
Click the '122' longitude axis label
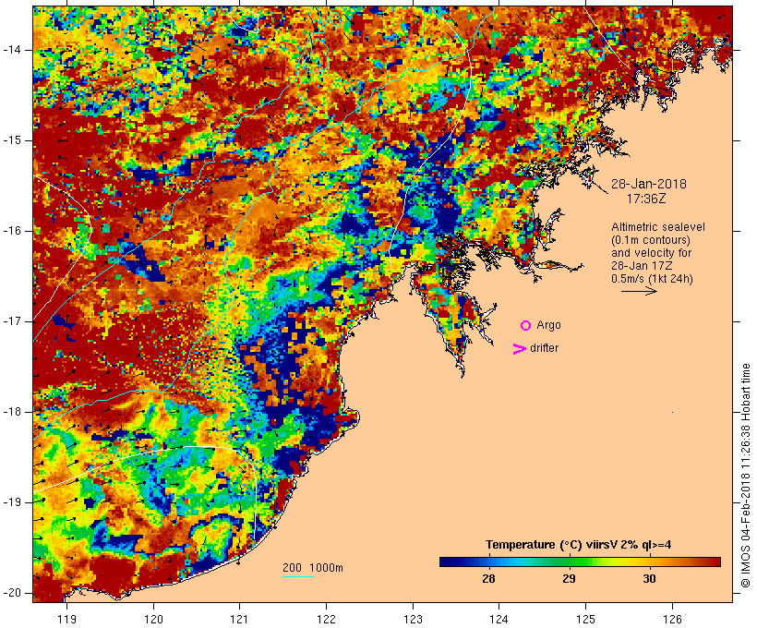pyautogui.click(x=326, y=619)
